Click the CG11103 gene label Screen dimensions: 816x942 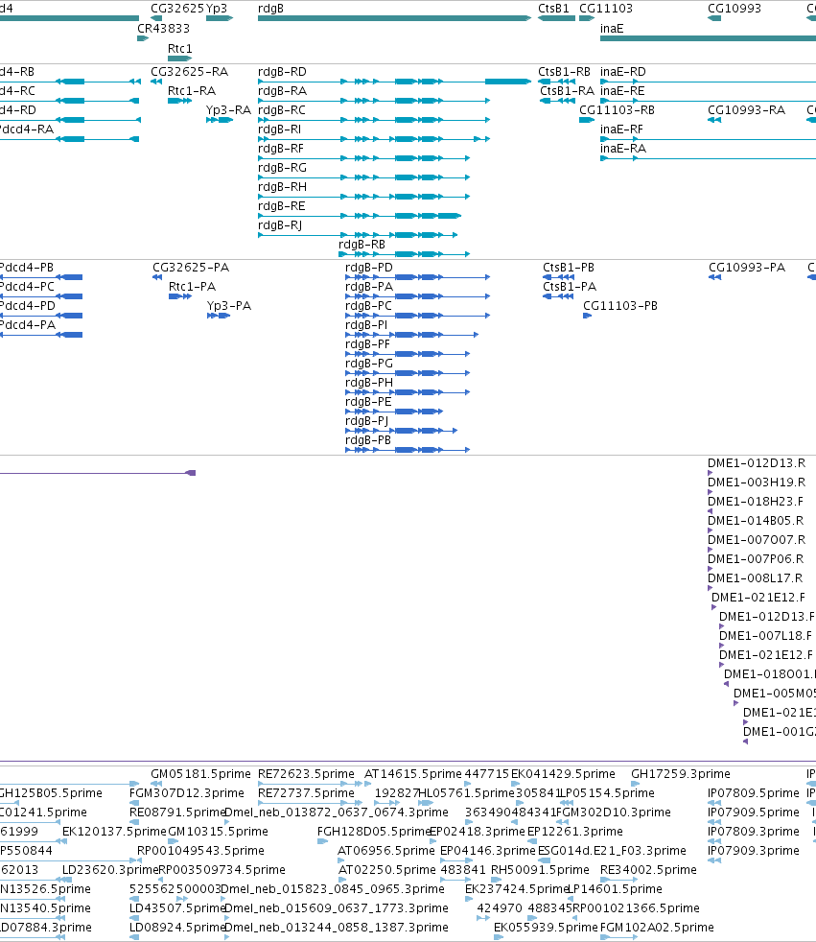point(606,9)
